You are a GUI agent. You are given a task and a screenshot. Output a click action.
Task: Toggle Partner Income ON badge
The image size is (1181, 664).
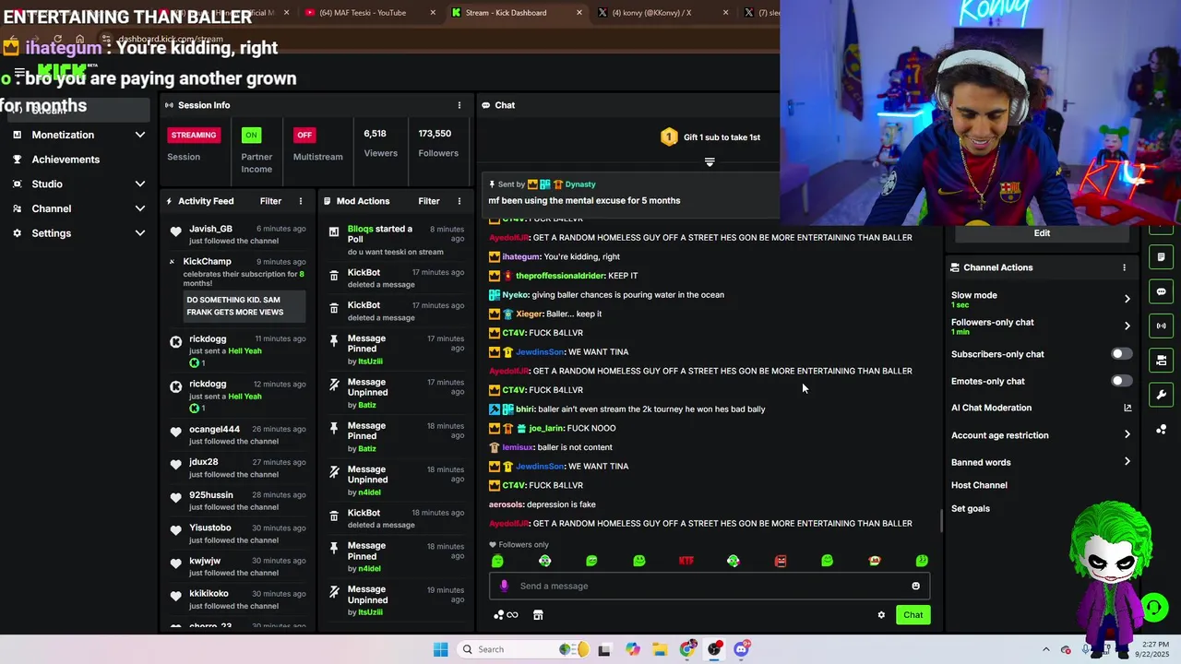coord(251,135)
